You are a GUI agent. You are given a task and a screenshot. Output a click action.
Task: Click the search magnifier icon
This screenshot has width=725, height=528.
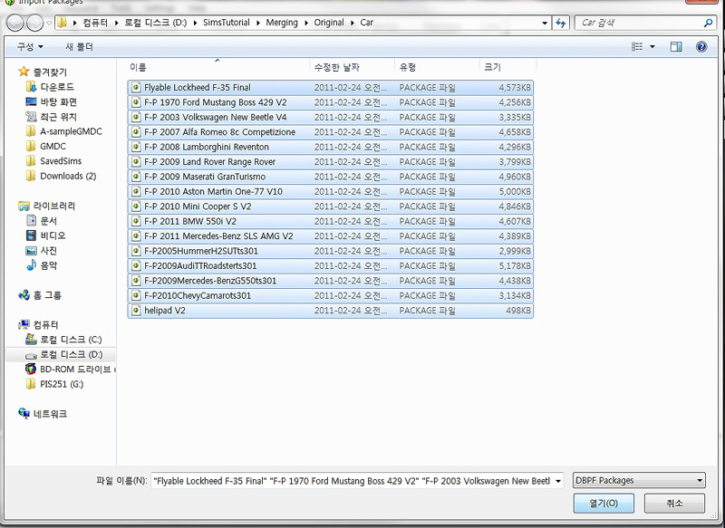[x=708, y=23]
